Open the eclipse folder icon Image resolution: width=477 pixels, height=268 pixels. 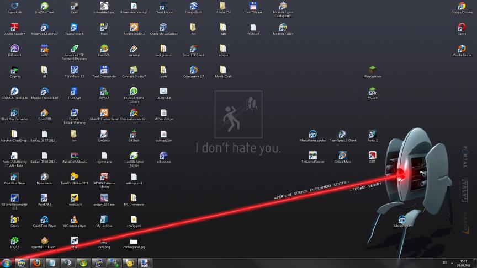[223, 50]
